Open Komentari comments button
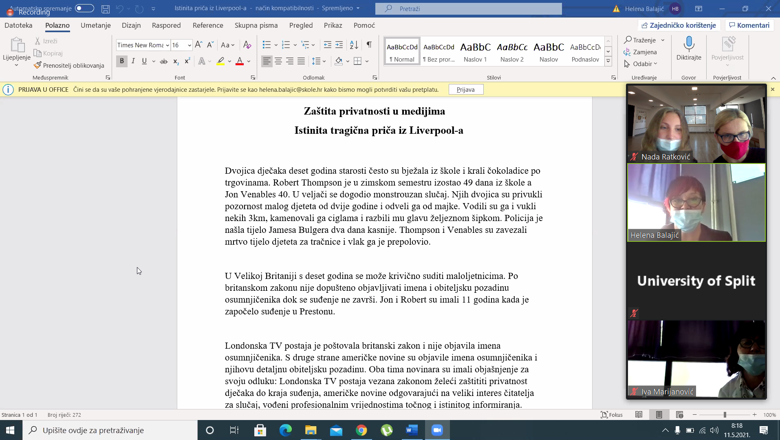The height and width of the screenshot is (440, 780). point(749,25)
